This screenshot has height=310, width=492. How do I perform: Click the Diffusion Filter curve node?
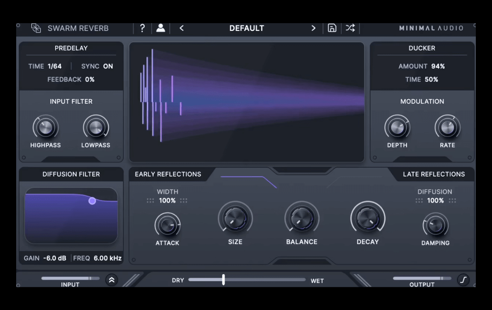coord(92,201)
